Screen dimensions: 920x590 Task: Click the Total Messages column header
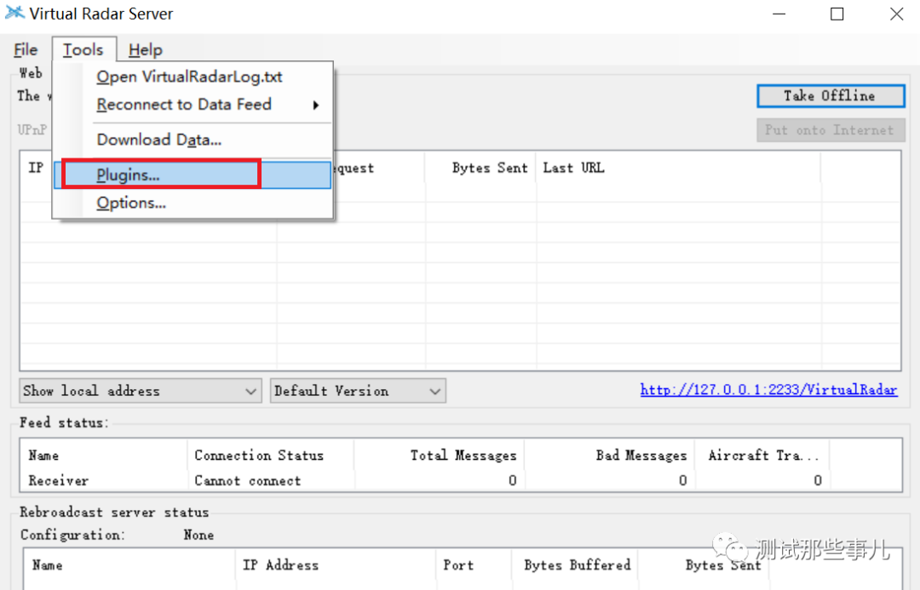click(439, 455)
